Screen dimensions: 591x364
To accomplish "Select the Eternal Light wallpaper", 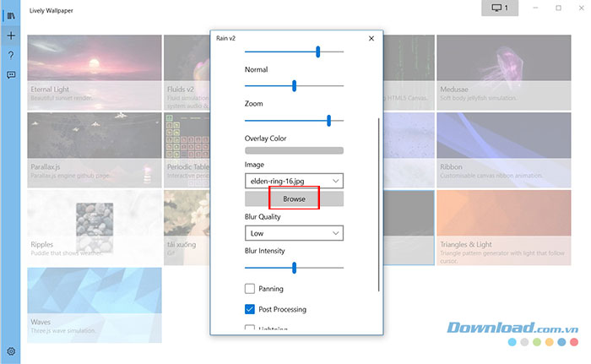I will pos(95,73).
